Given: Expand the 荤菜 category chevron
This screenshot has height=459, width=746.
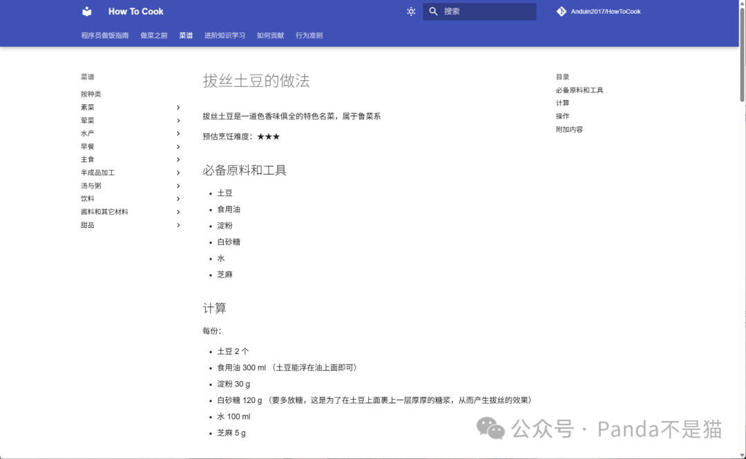Looking at the screenshot, I should point(178,120).
